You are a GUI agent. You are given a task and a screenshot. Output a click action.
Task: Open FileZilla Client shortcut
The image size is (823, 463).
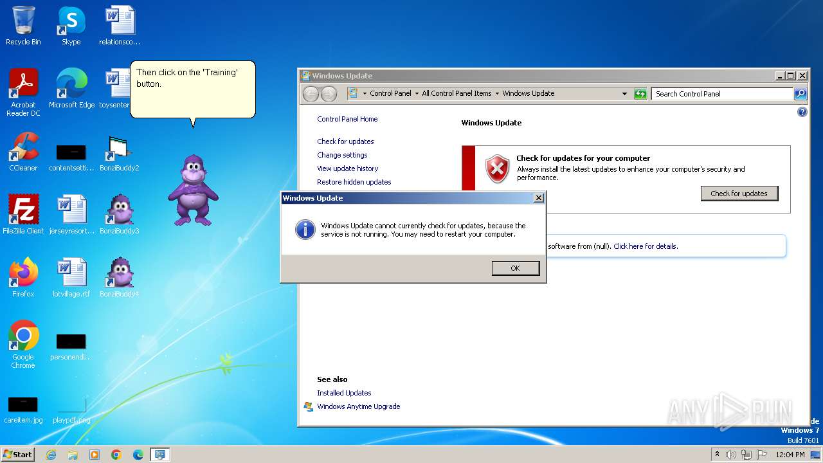tap(23, 215)
